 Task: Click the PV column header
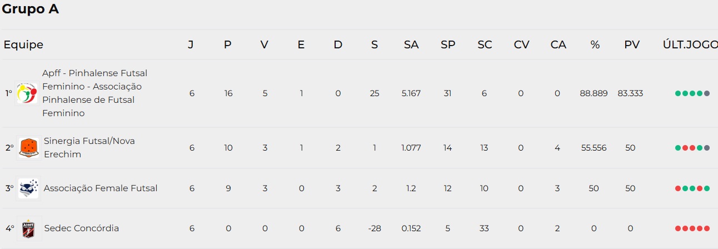632,45
